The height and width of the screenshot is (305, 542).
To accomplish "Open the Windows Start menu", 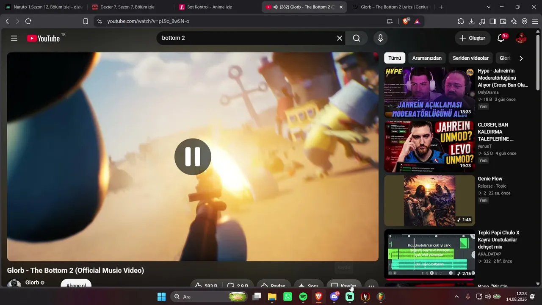I will coord(161,297).
